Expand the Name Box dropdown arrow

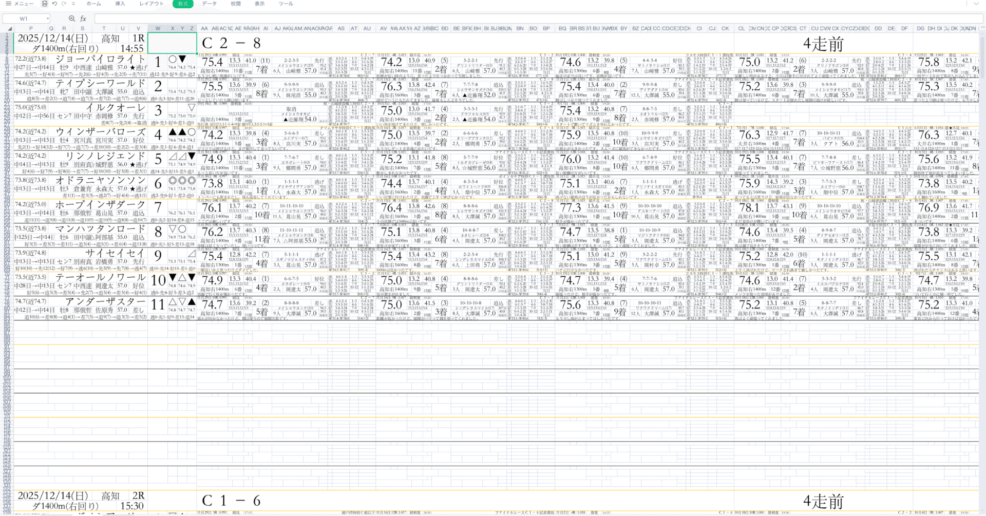48,19
